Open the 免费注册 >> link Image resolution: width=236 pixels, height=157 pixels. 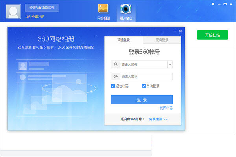coord(158,119)
